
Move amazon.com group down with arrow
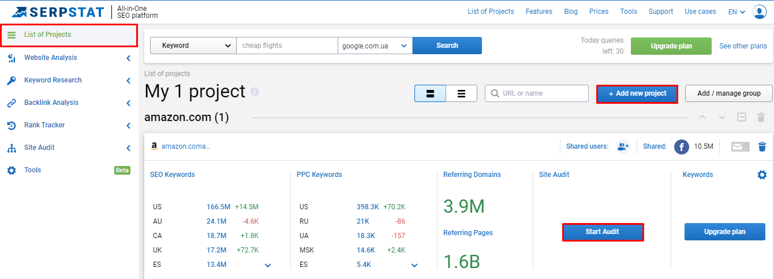coord(722,117)
